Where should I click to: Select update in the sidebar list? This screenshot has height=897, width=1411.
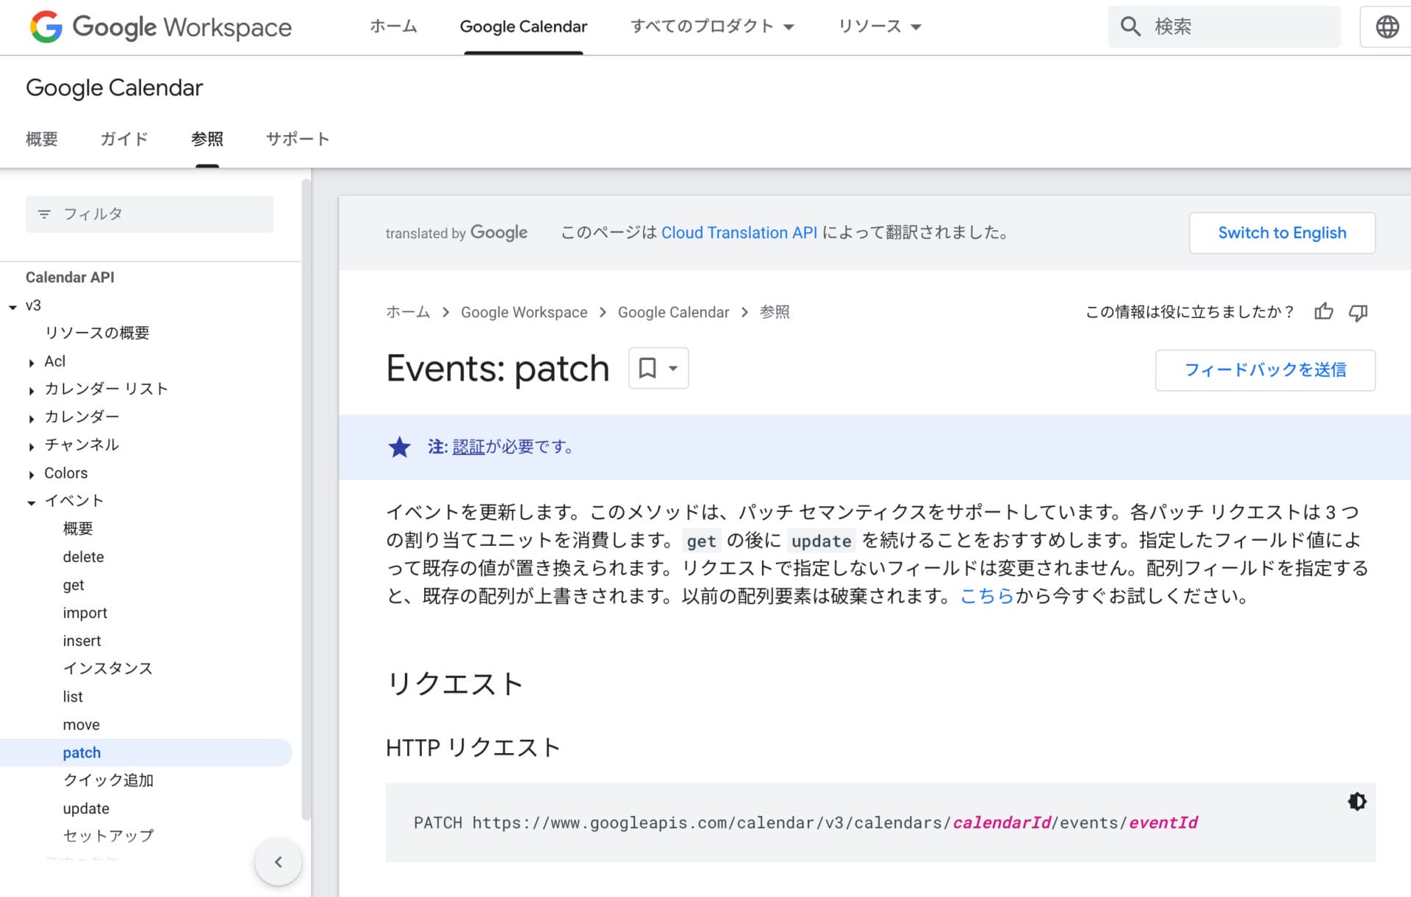tap(86, 808)
